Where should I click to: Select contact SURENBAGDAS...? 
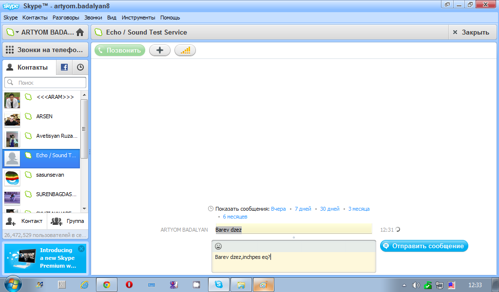point(57,194)
